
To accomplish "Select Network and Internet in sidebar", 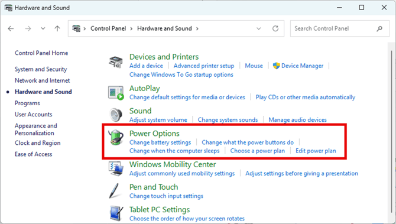I will click(42, 80).
